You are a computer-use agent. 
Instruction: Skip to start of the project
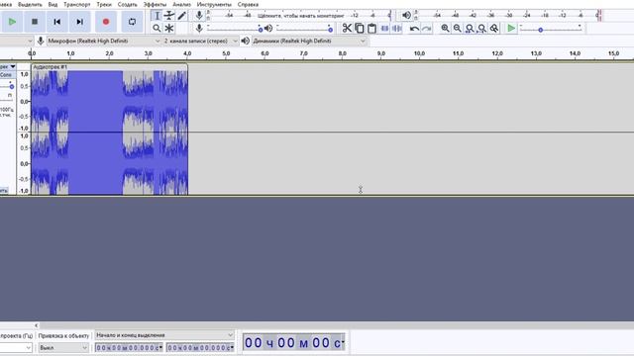pyautogui.click(x=57, y=22)
